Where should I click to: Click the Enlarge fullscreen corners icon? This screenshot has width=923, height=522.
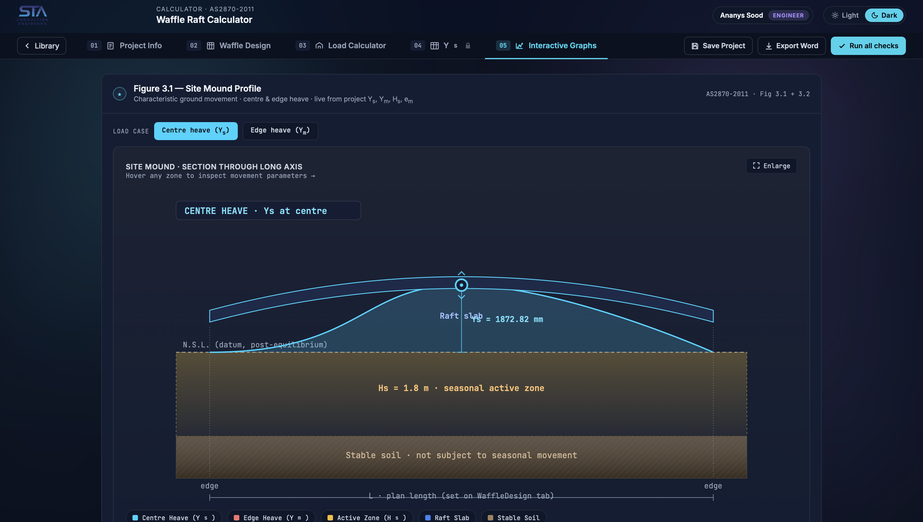coord(756,166)
